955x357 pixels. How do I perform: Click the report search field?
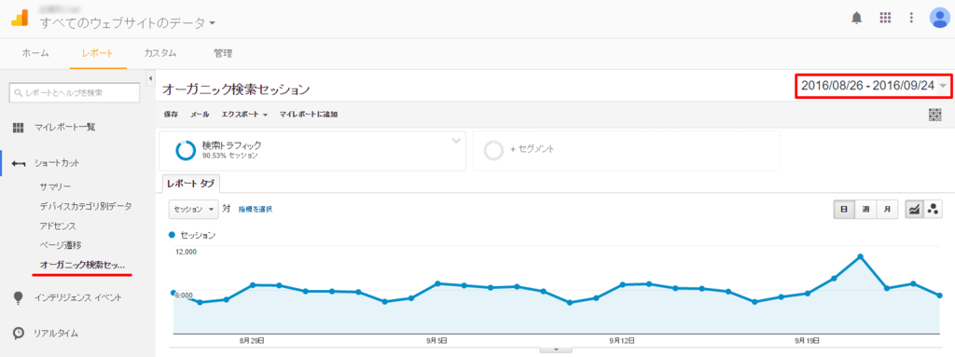click(75, 93)
